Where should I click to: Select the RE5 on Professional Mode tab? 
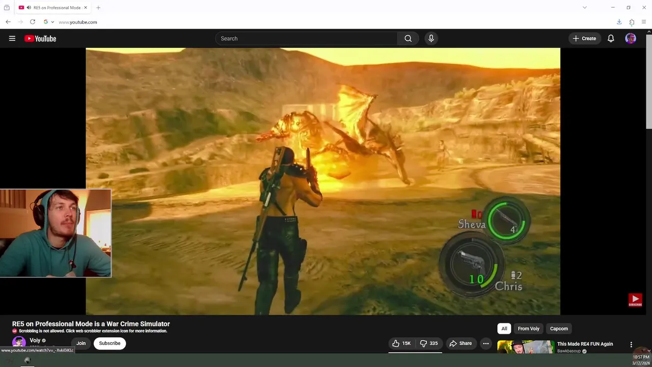[x=53, y=8]
